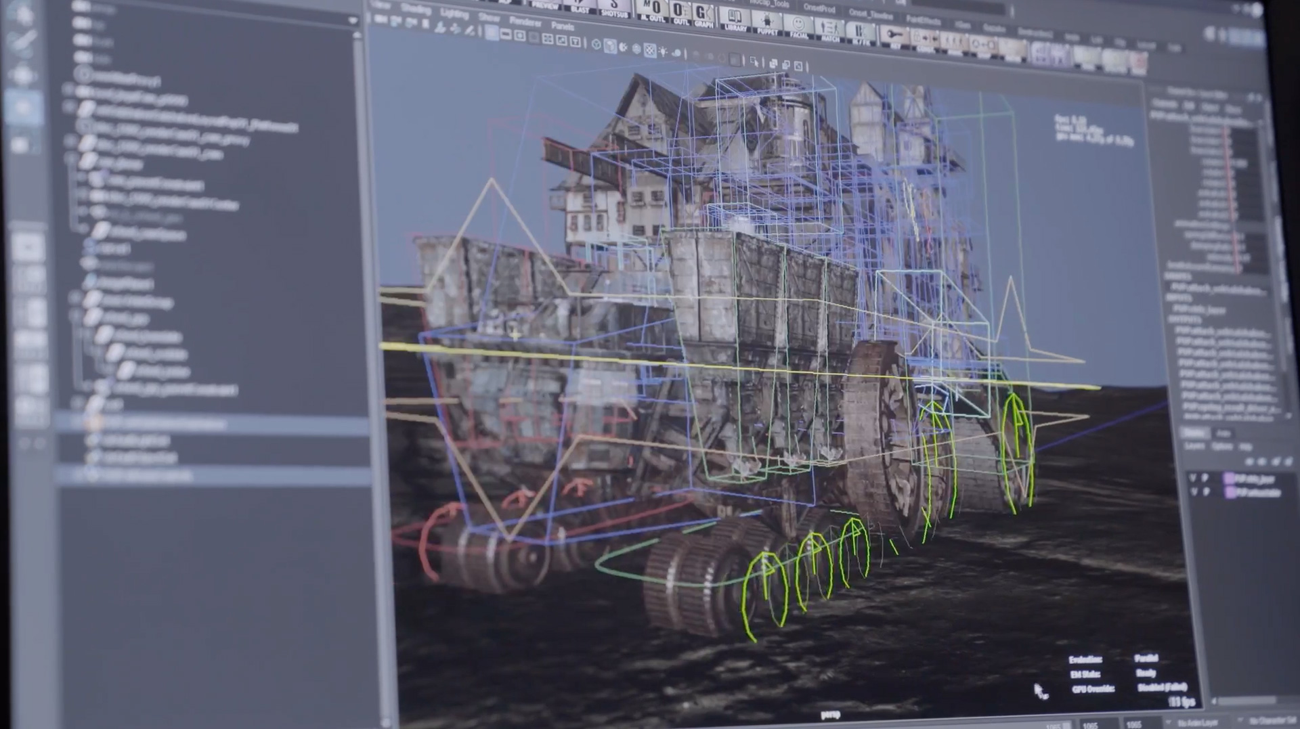Screen dimensions: 1300x729
Task: Toggle visibility V of the top display layer
Action: click(x=1193, y=477)
